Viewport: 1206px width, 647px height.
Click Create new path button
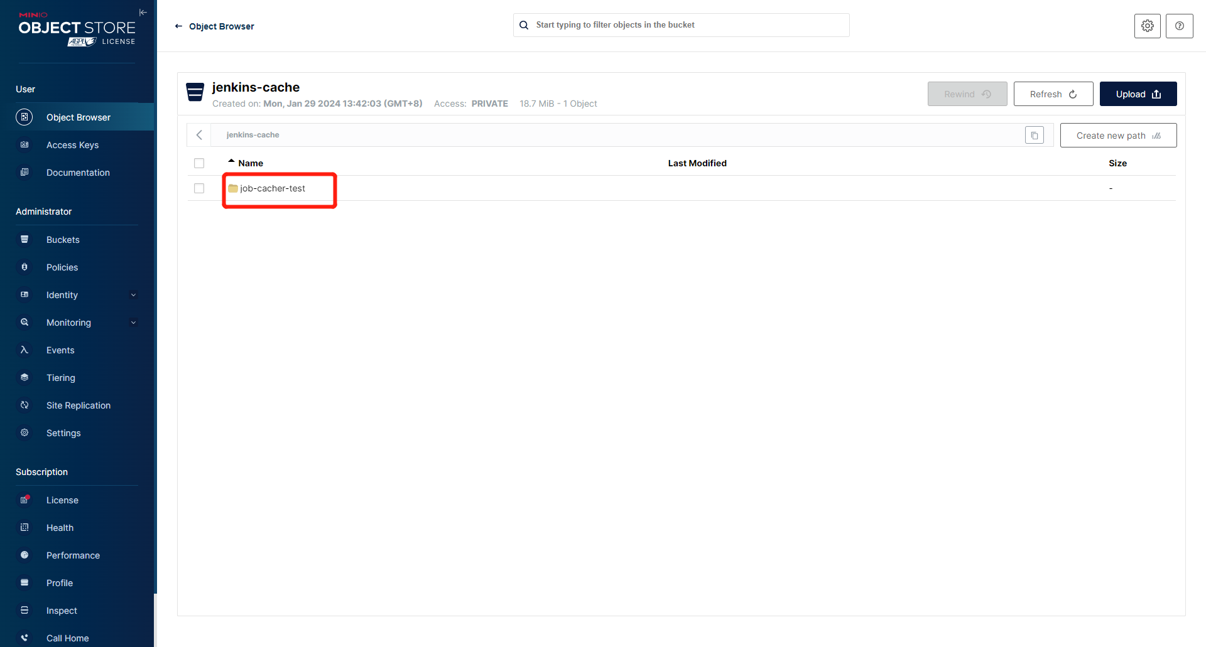[1118, 136]
